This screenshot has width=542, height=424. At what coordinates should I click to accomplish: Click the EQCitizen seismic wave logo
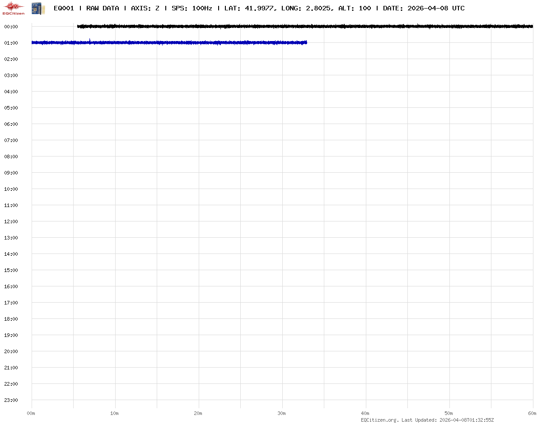(x=14, y=7)
